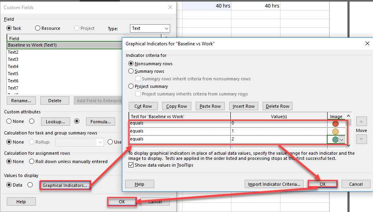Click the red indicator image in first row

point(335,123)
